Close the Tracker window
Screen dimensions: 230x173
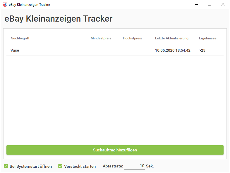coord(223,5)
